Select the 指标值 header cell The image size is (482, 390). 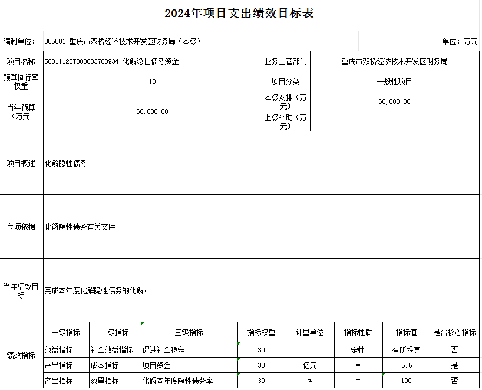coord(407,332)
